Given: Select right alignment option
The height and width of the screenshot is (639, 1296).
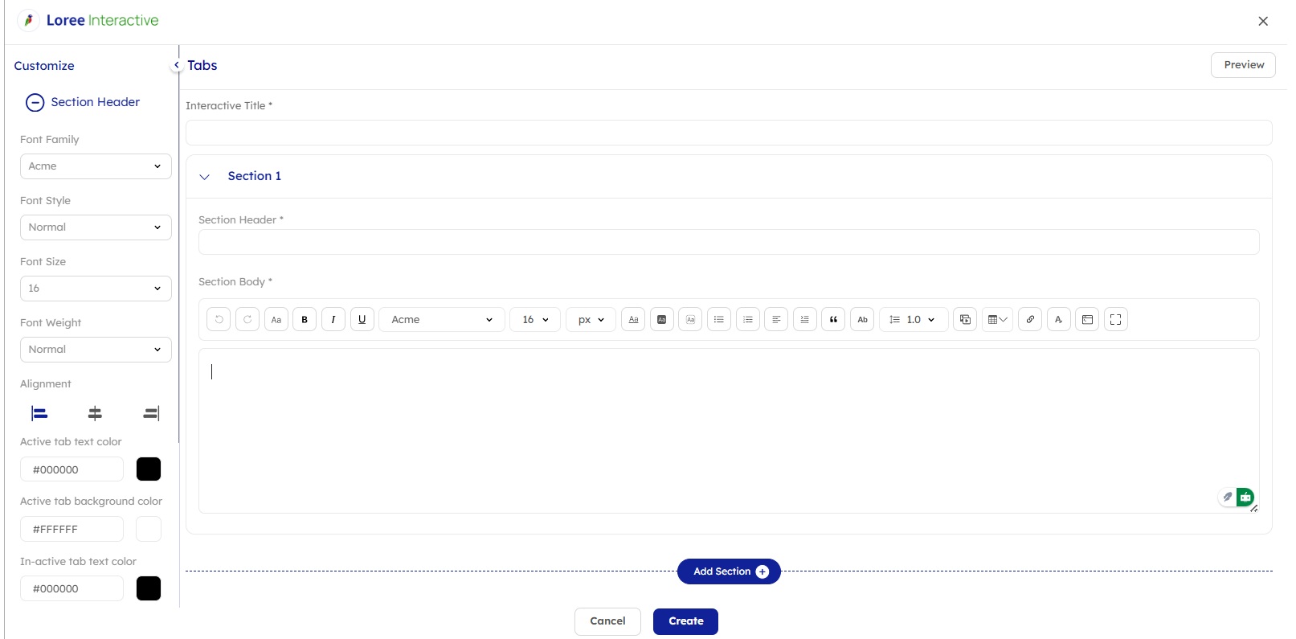Looking at the screenshot, I should coord(151,413).
